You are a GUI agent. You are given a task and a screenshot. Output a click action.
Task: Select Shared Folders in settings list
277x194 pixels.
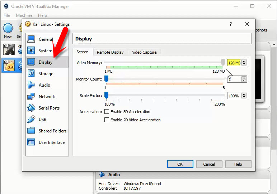(47, 131)
